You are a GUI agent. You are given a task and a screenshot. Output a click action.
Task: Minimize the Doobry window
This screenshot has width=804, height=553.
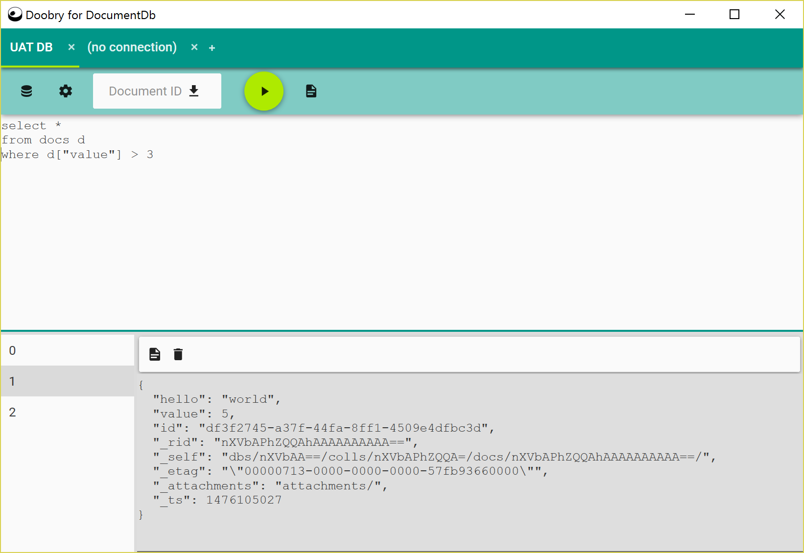tap(690, 15)
